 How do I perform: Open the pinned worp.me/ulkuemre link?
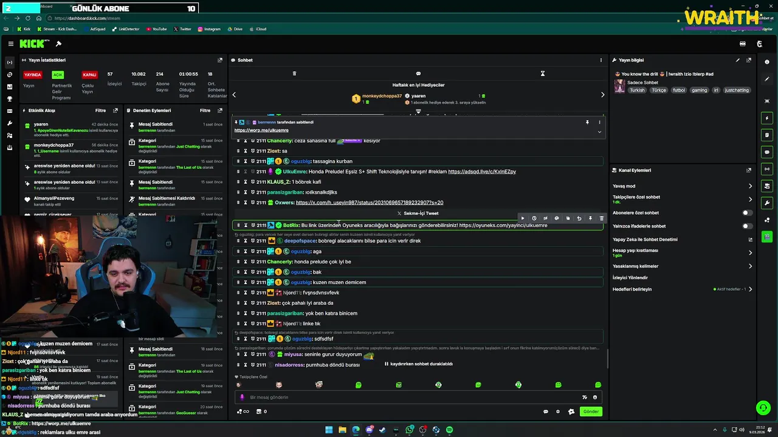point(261,130)
